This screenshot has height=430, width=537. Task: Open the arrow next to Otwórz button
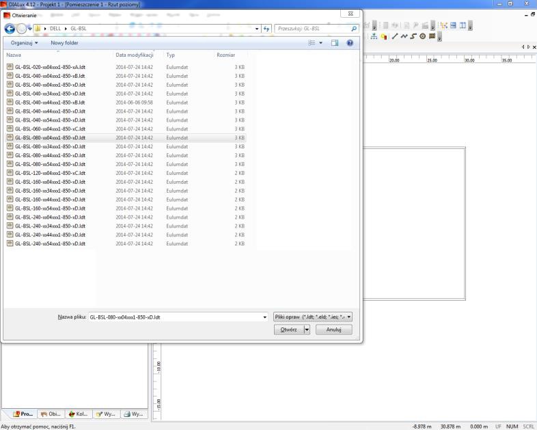(307, 330)
